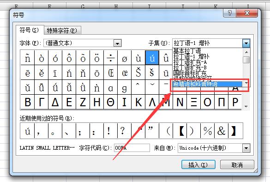Click subset list scrollbar up arrow
270x182 pixels.
coord(246,52)
